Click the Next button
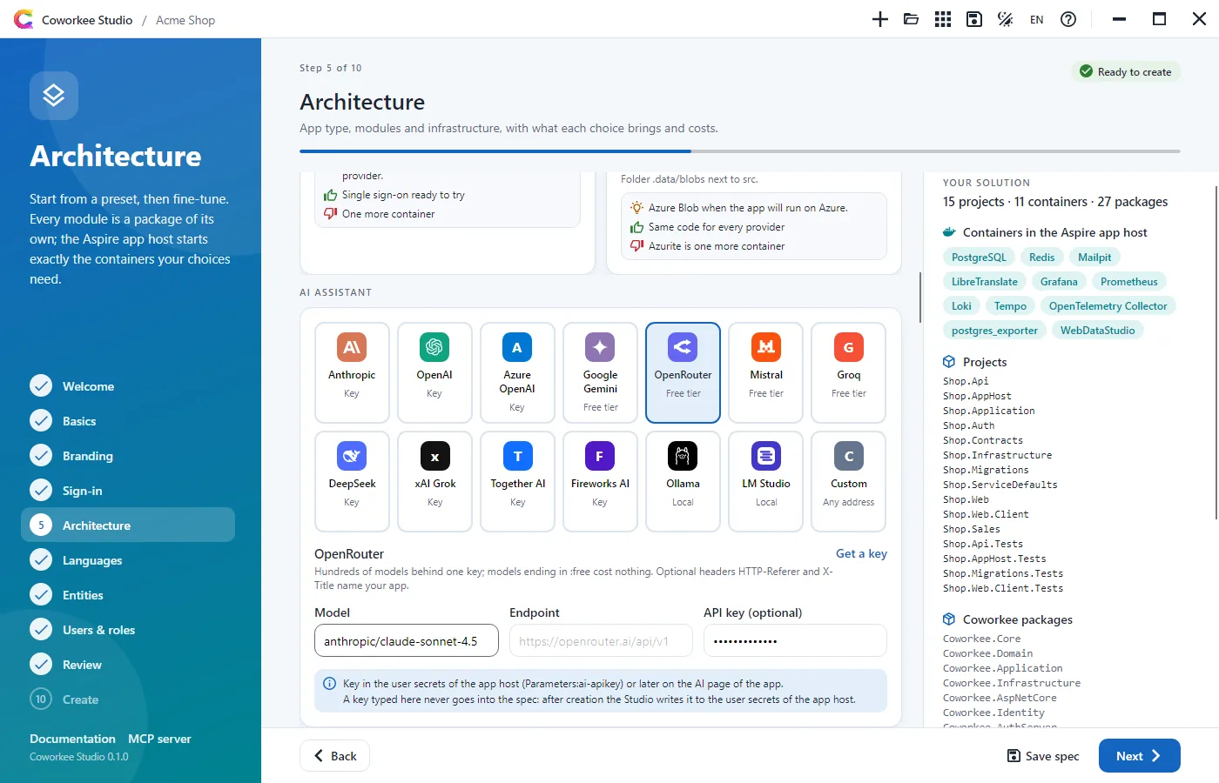The height and width of the screenshot is (783, 1219). [1139, 756]
